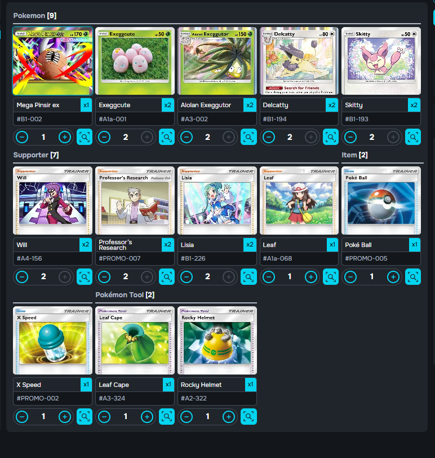Add another Leaf supporter card

(x=311, y=276)
